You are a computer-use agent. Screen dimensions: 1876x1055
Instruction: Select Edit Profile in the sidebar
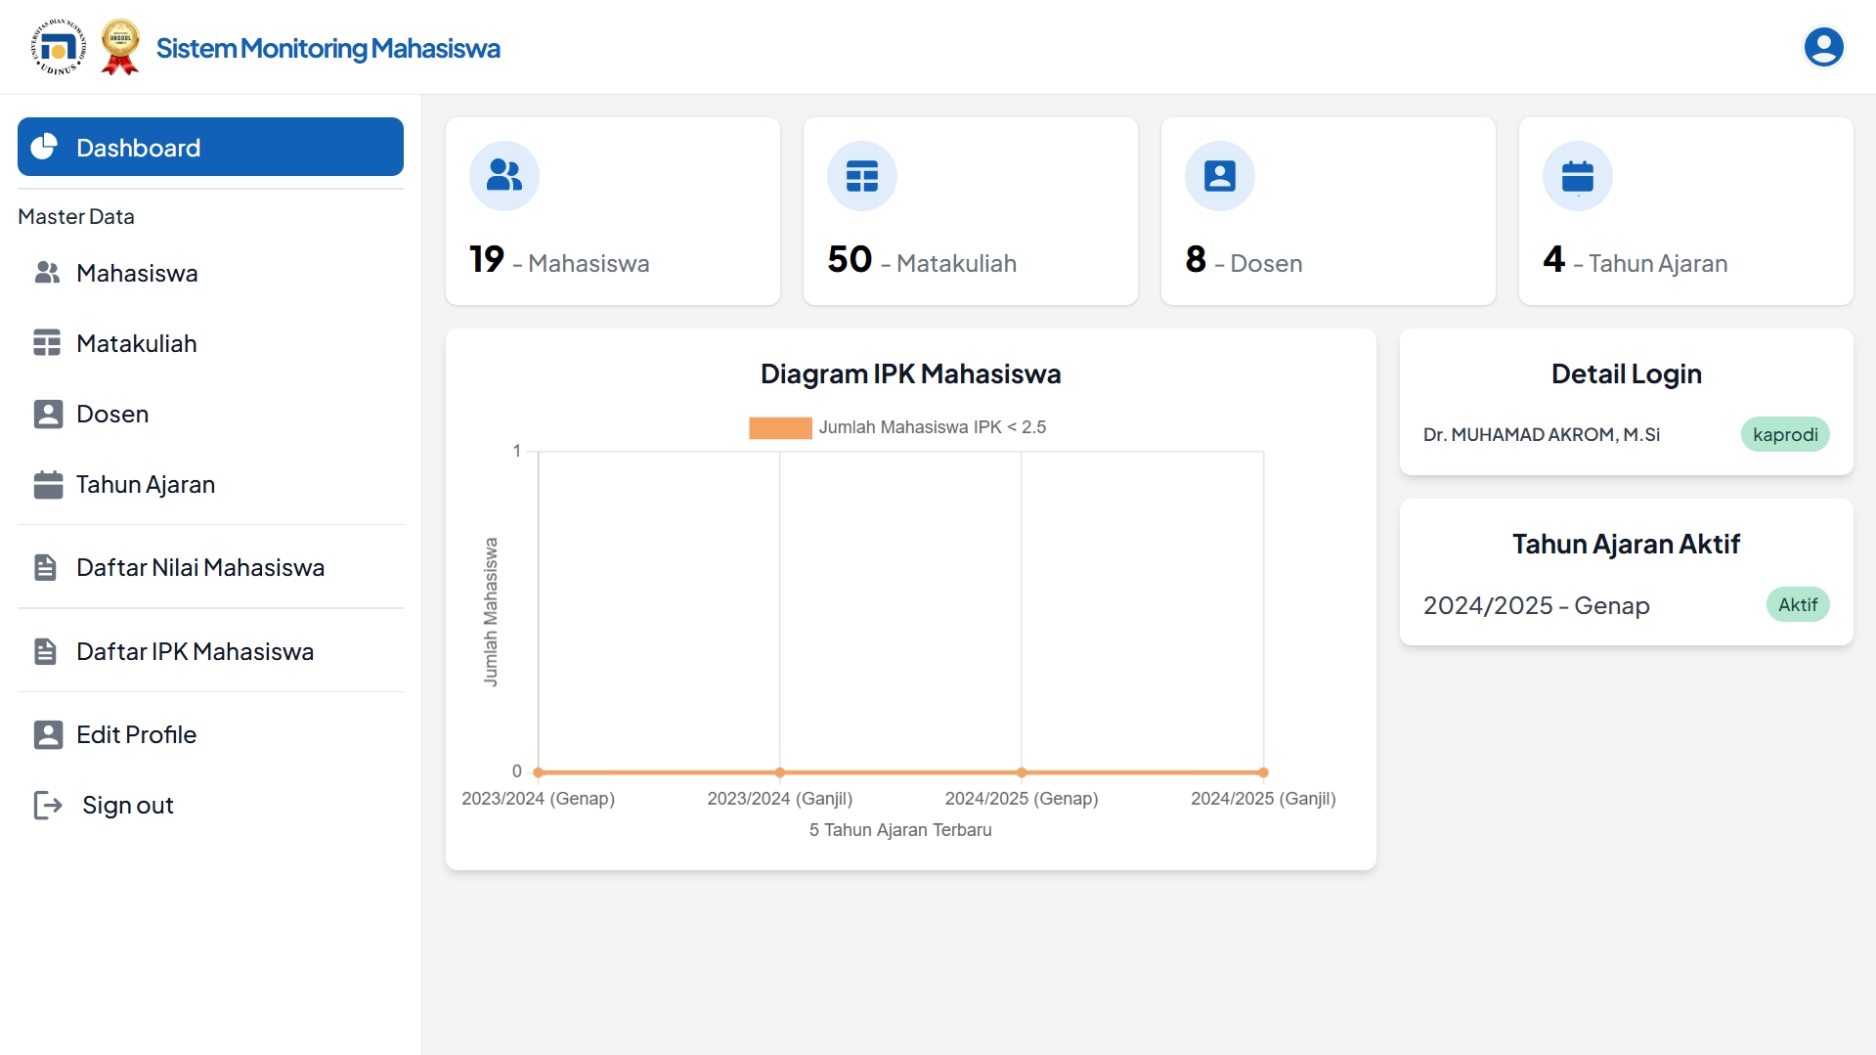(x=135, y=734)
